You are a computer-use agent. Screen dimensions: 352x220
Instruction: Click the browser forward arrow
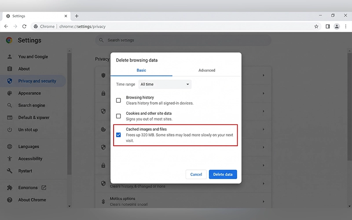coord(15,26)
